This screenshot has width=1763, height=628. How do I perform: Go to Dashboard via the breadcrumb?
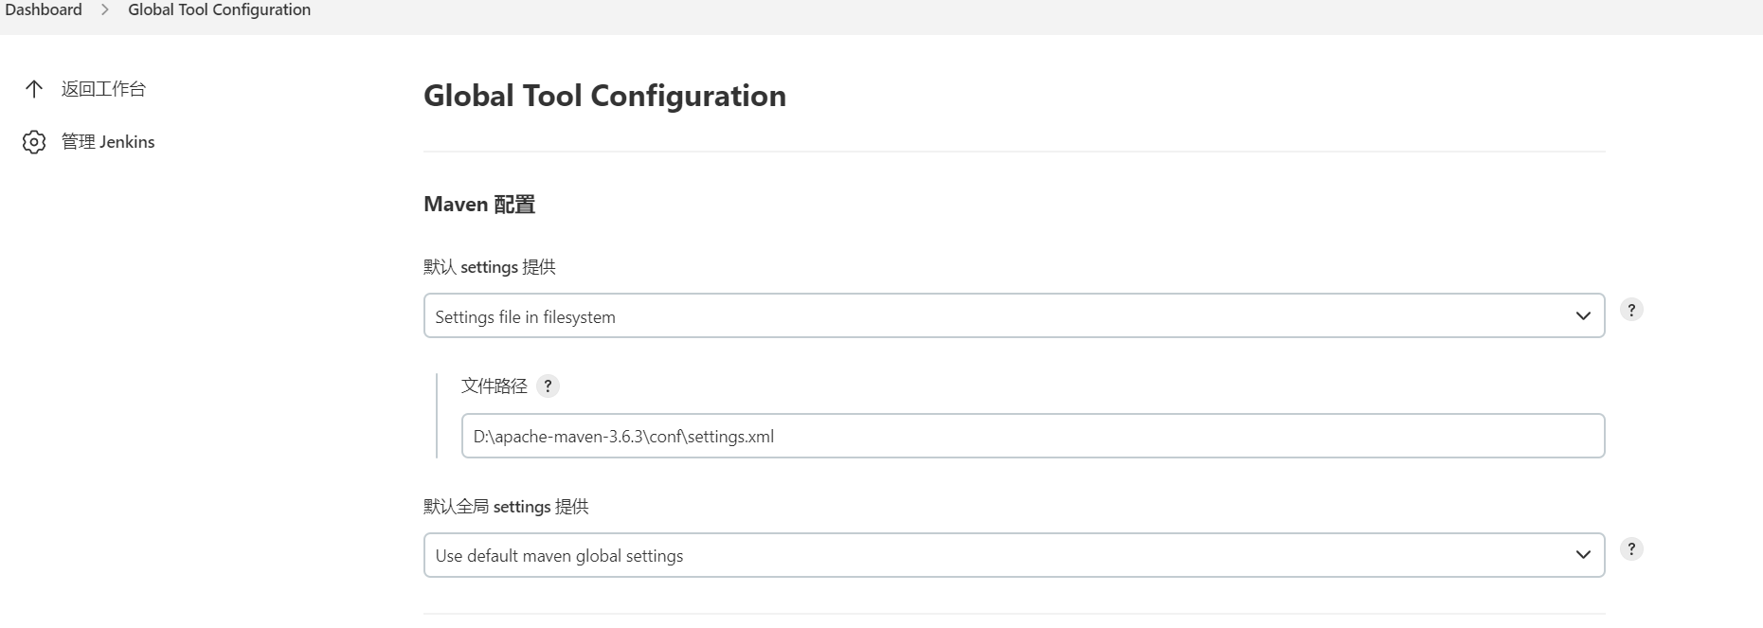pyautogui.click(x=44, y=9)
